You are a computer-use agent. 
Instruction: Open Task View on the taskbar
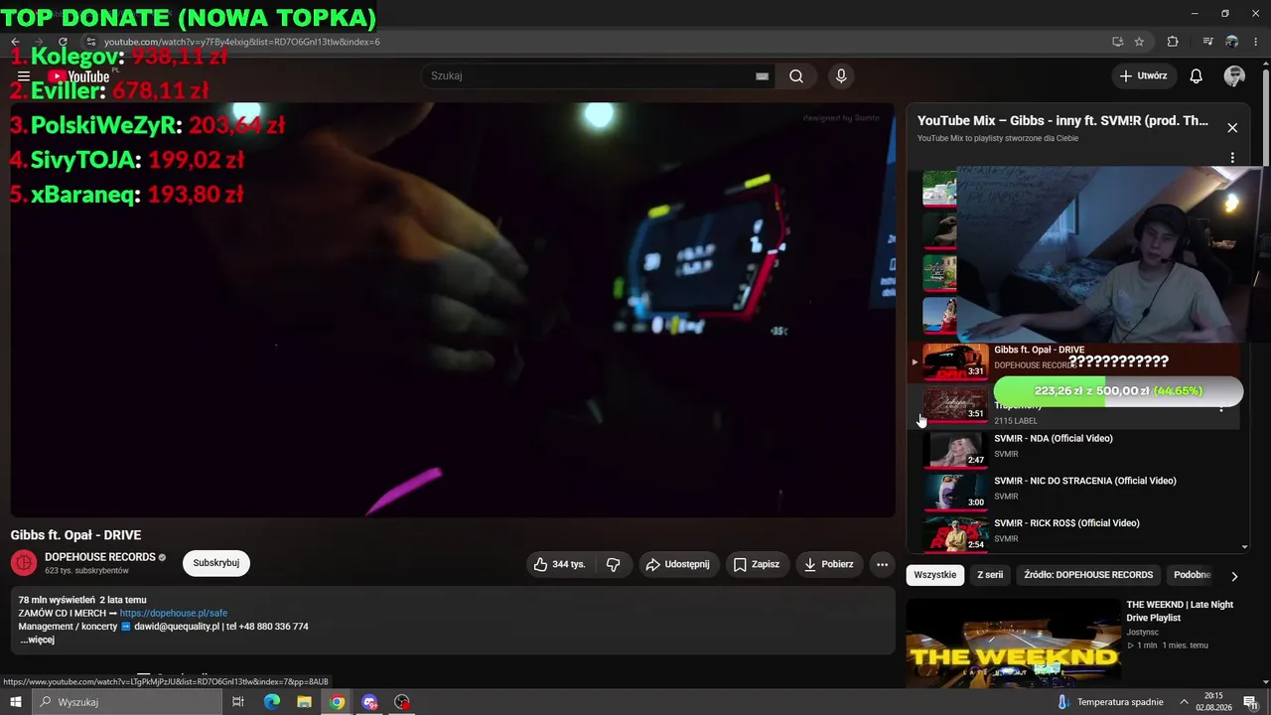click(x=238, y=702)
